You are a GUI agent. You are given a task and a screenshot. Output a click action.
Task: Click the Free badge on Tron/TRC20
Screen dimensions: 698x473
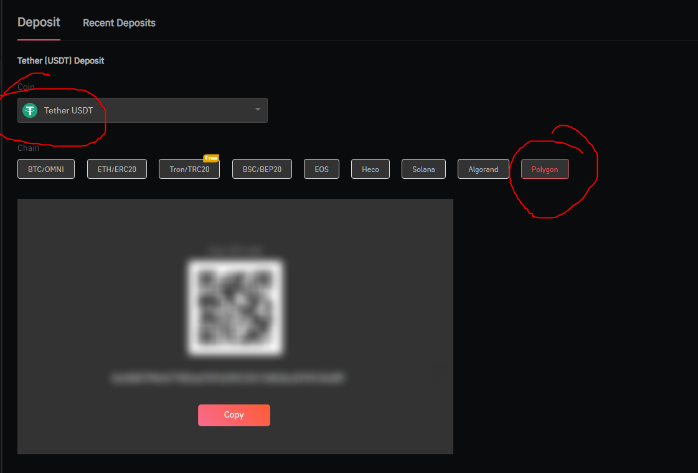point(211,158)
